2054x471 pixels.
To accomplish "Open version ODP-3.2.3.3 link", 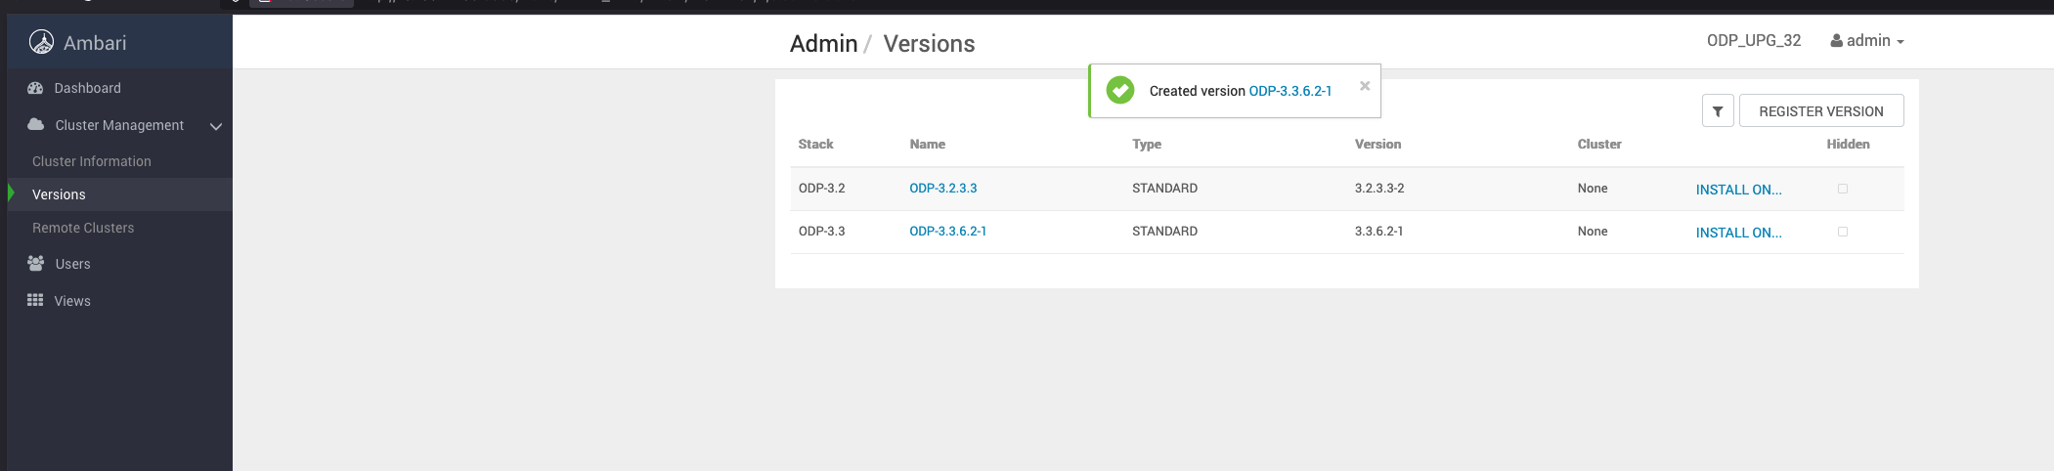I will pyautogui.click(x=943, y=189).
